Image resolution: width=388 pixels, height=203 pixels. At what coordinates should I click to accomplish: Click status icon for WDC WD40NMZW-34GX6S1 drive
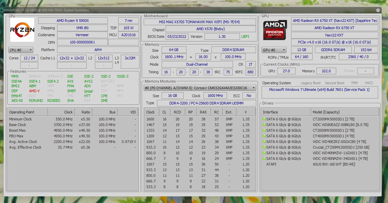click(264, 159)
